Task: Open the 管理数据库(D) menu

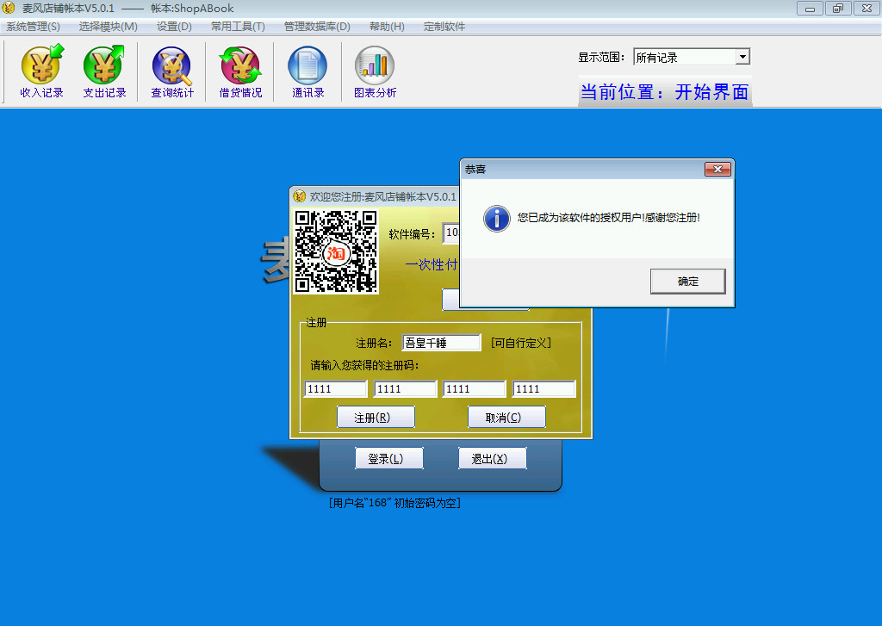Action: (x=317, y=27)
